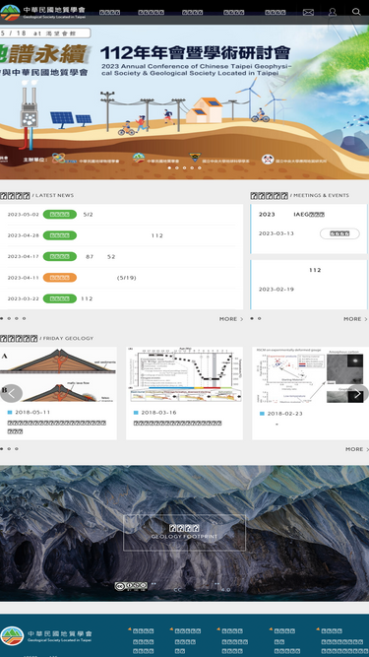Click the user account icon
The image size is (369, 657).
click(333, 12)
